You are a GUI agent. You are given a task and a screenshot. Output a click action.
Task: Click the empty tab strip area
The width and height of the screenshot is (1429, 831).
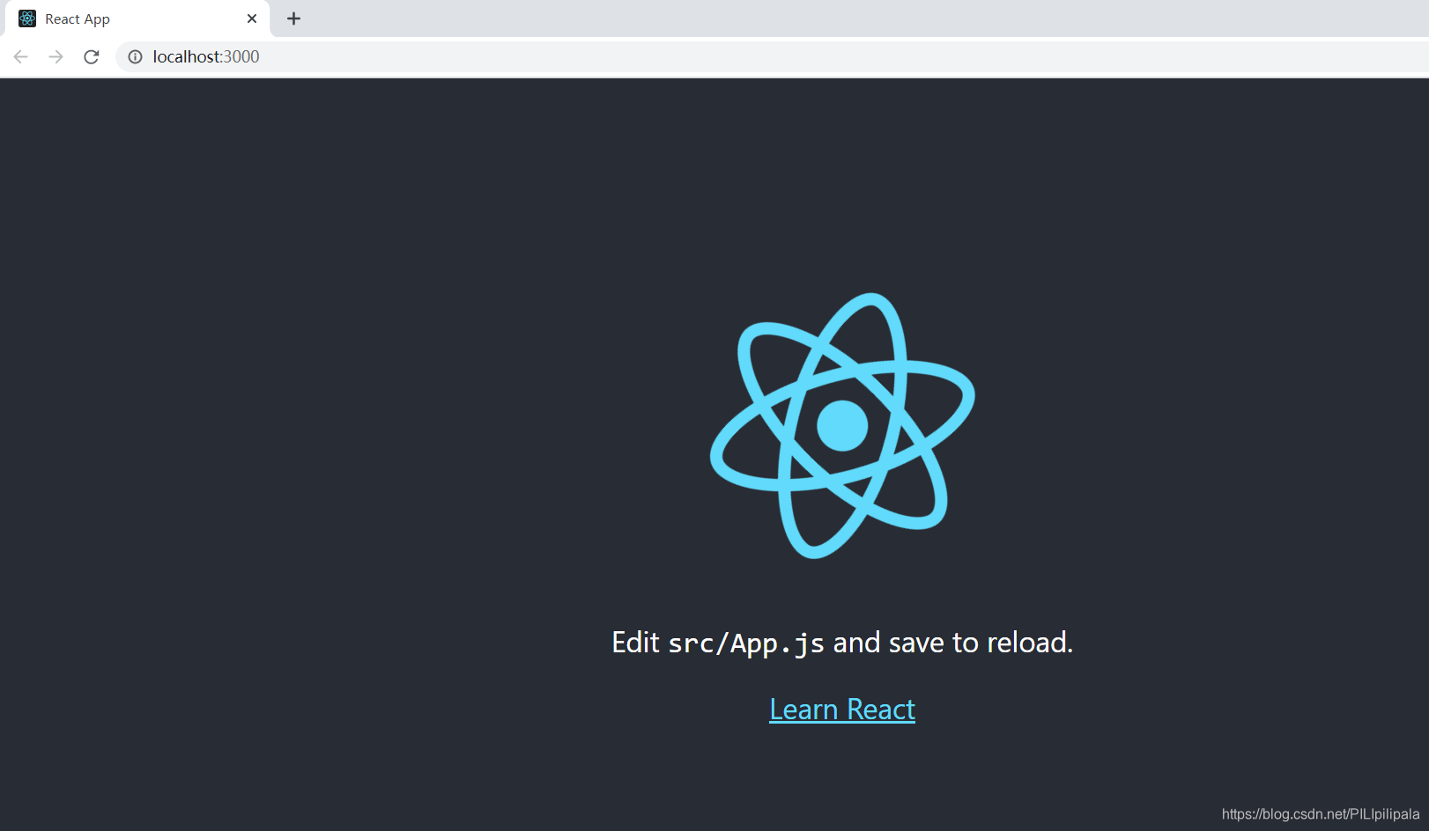(793, 18)
